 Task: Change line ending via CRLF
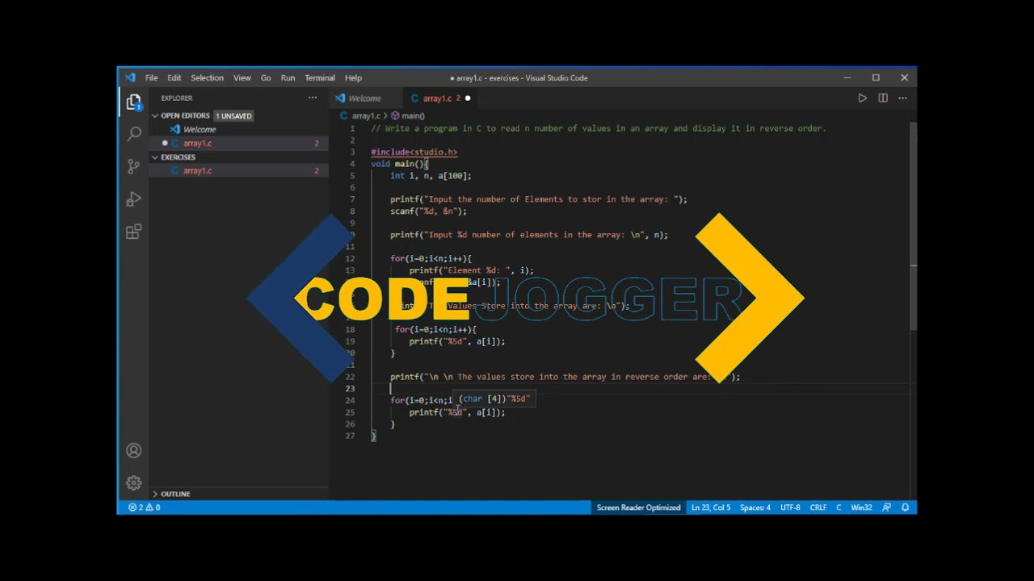point(818,508)
